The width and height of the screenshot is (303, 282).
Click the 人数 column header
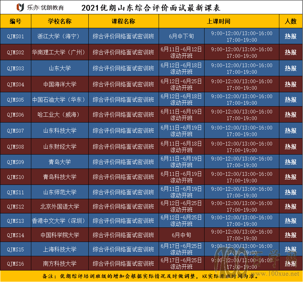(x=290, y=21)
